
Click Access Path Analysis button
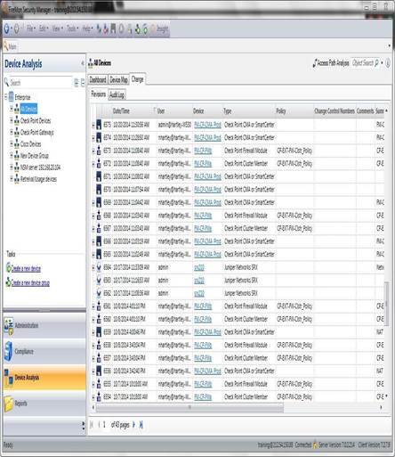(x=331, y=63)
